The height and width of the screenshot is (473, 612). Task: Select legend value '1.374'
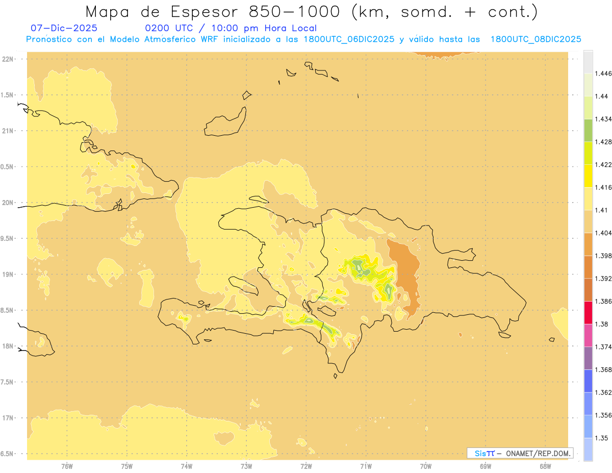(603, 346)
